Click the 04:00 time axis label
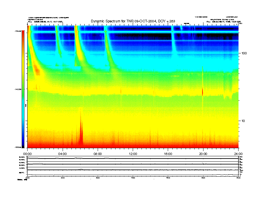The height and width of the screenshot is (198, 257). (63, 154)
